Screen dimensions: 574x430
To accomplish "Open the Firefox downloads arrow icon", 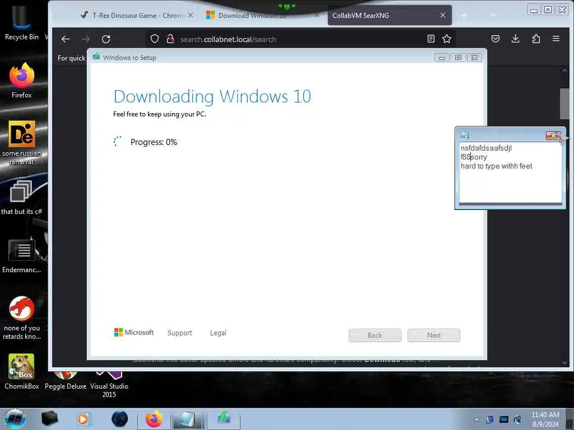I will (516, 39).
